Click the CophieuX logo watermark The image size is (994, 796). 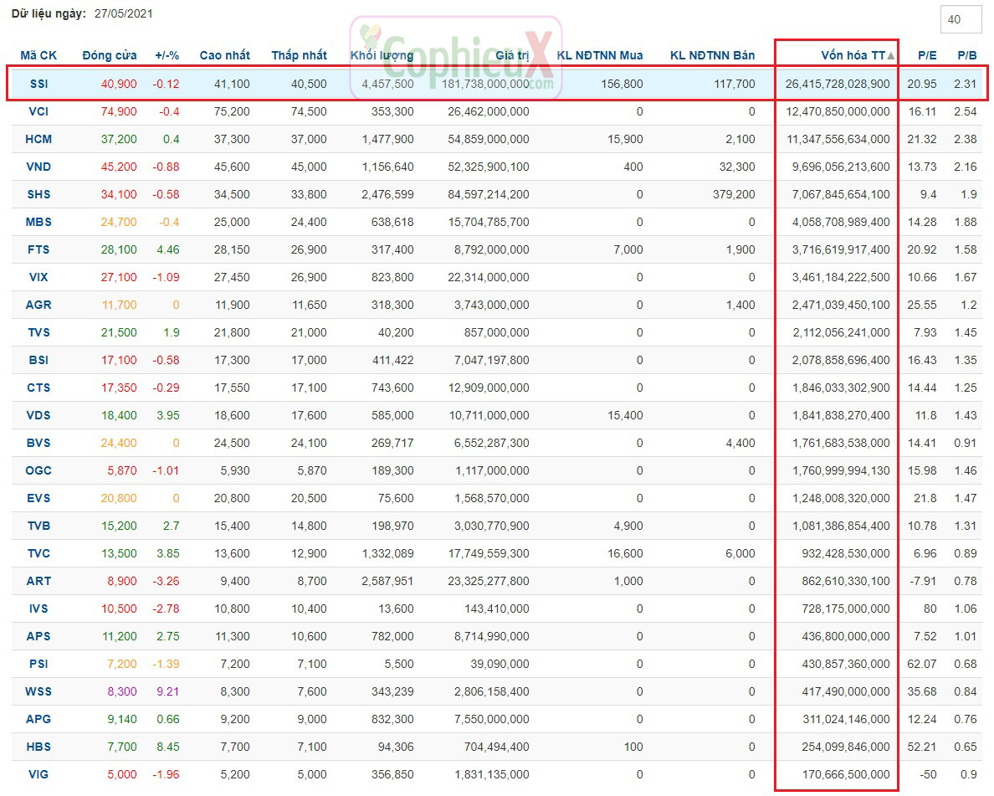tap(456, 55)
